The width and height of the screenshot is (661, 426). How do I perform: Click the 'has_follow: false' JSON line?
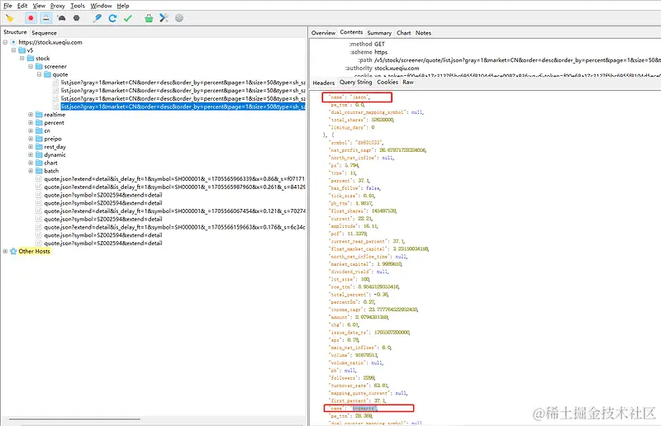[355, 188]
